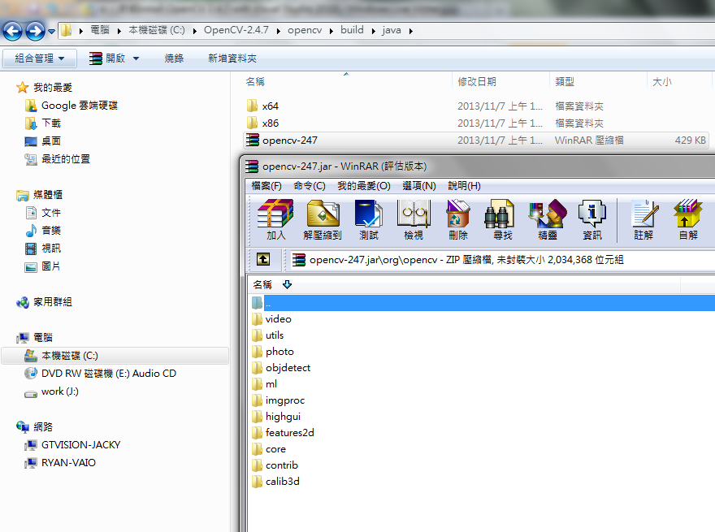Select GTVISION-JACKY under network
715x532 pixels.
point(80,445)
